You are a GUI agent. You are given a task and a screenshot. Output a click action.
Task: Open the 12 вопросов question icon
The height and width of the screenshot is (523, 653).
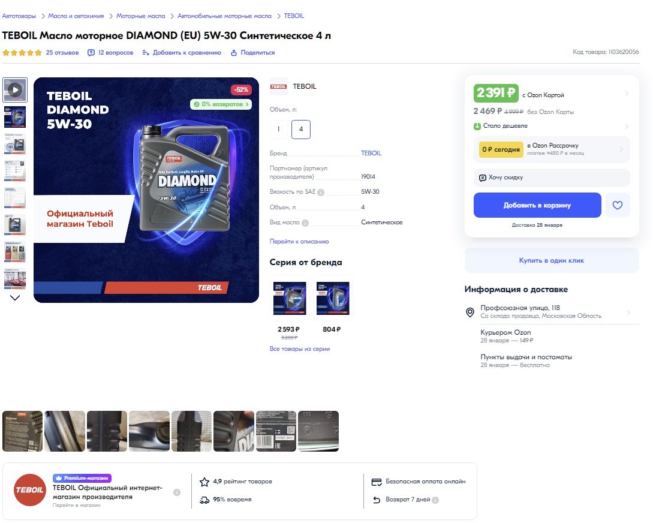pos(91,52)
